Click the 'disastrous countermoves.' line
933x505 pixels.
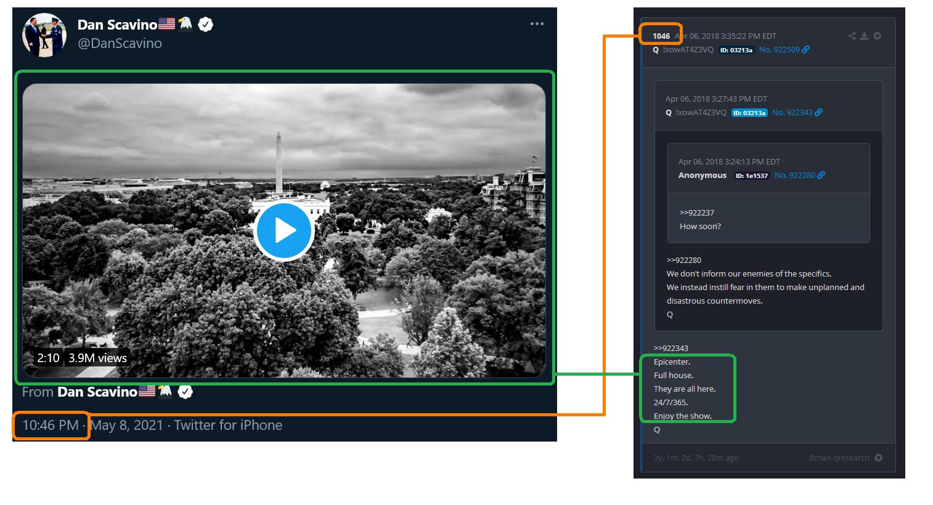(x=714, y=301)
